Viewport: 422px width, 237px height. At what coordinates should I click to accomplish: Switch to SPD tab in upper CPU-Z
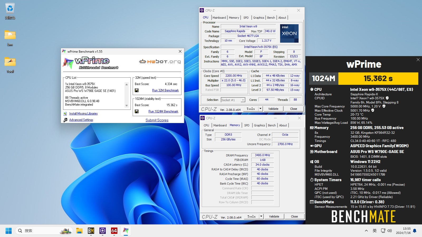(x=246, y=18)
